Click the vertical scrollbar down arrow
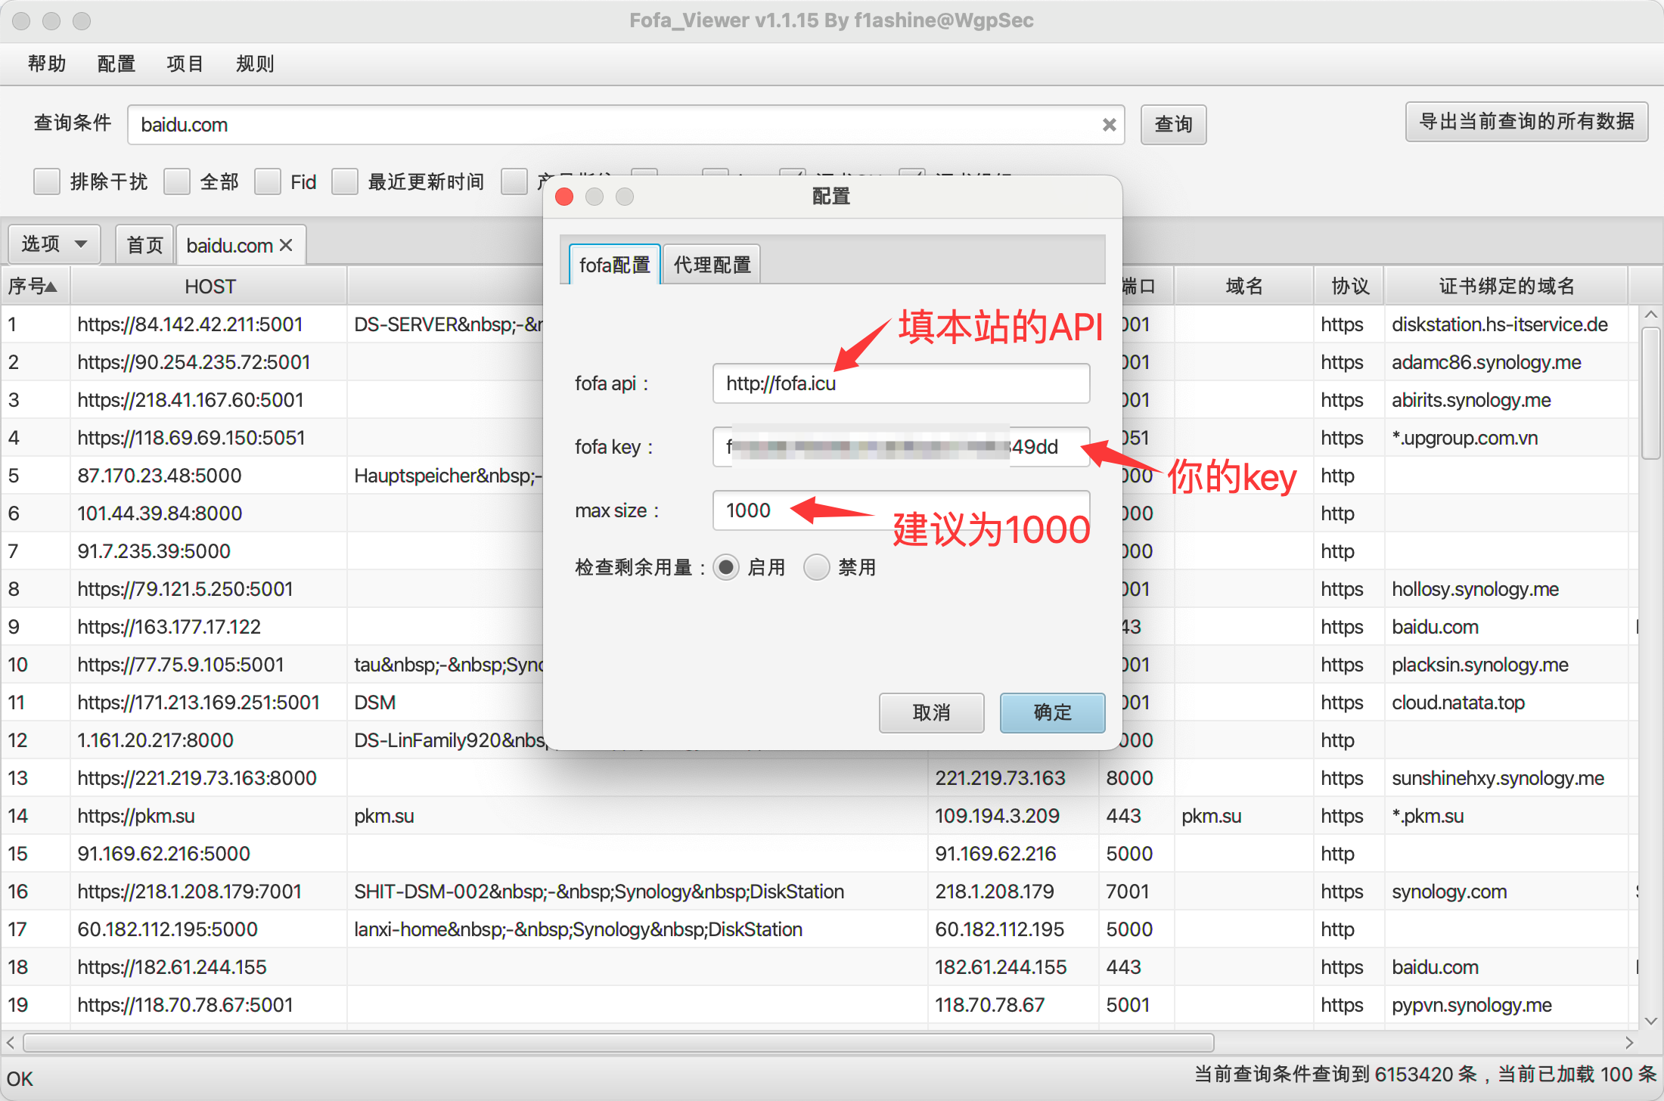1664x1101 pixels. [1651, 1020]
